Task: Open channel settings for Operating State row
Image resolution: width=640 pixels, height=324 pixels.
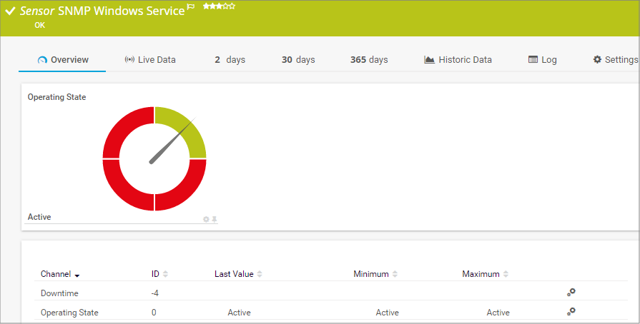Action: (571, 311)
